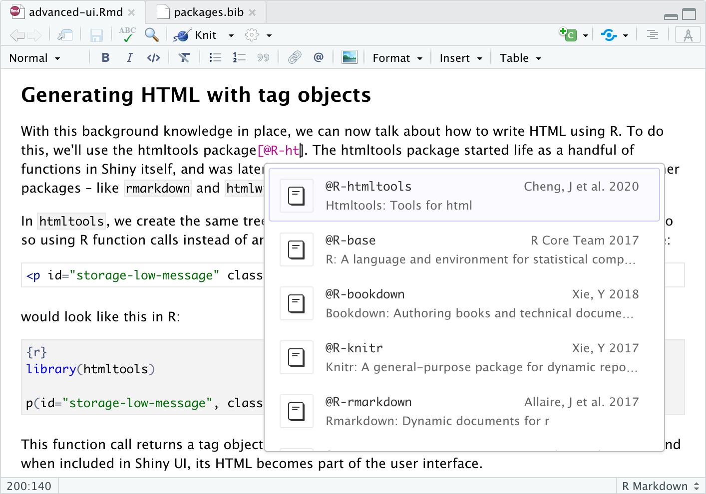Expand the Knit options arrow

[231, 35]
